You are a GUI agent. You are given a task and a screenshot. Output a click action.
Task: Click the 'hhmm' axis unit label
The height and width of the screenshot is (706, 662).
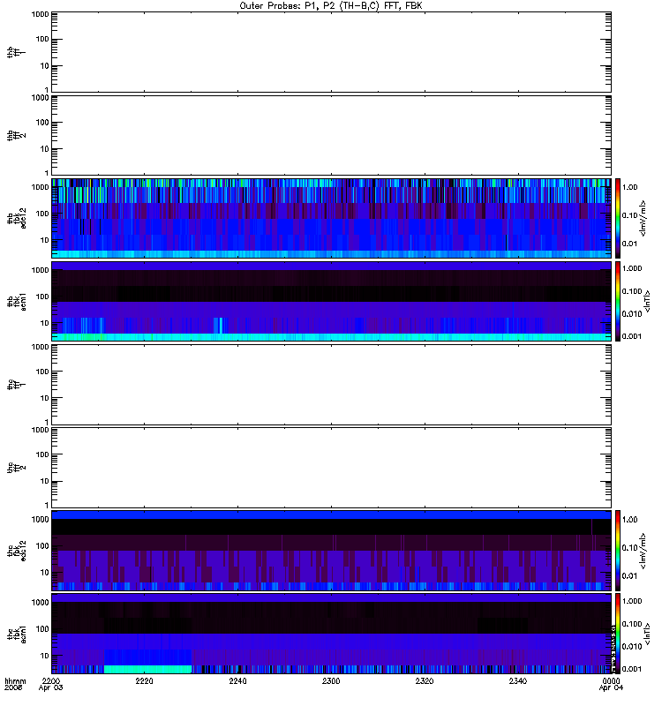tap(15, 680)
